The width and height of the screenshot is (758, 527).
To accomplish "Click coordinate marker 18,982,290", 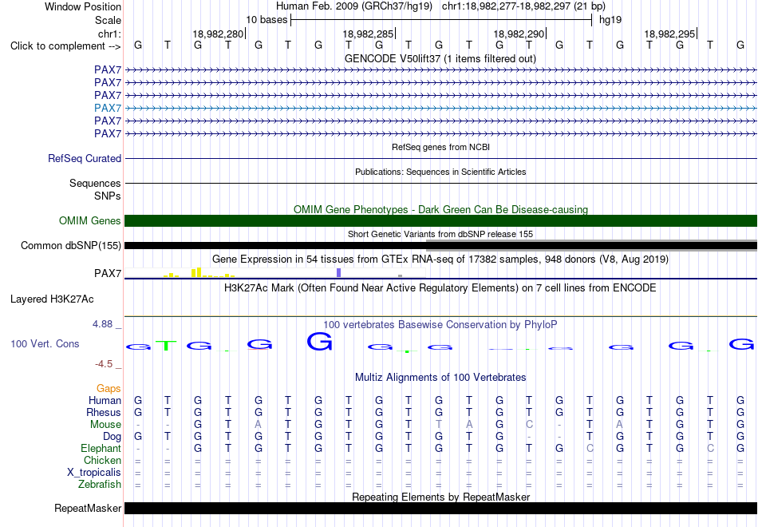I will point(519,34).
